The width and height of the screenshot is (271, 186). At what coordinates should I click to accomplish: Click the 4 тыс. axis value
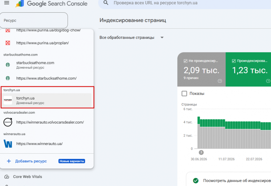188,122
